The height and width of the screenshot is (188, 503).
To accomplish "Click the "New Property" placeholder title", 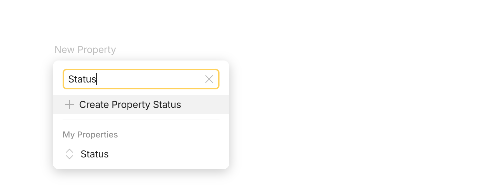I will click(x=85, y=50).
